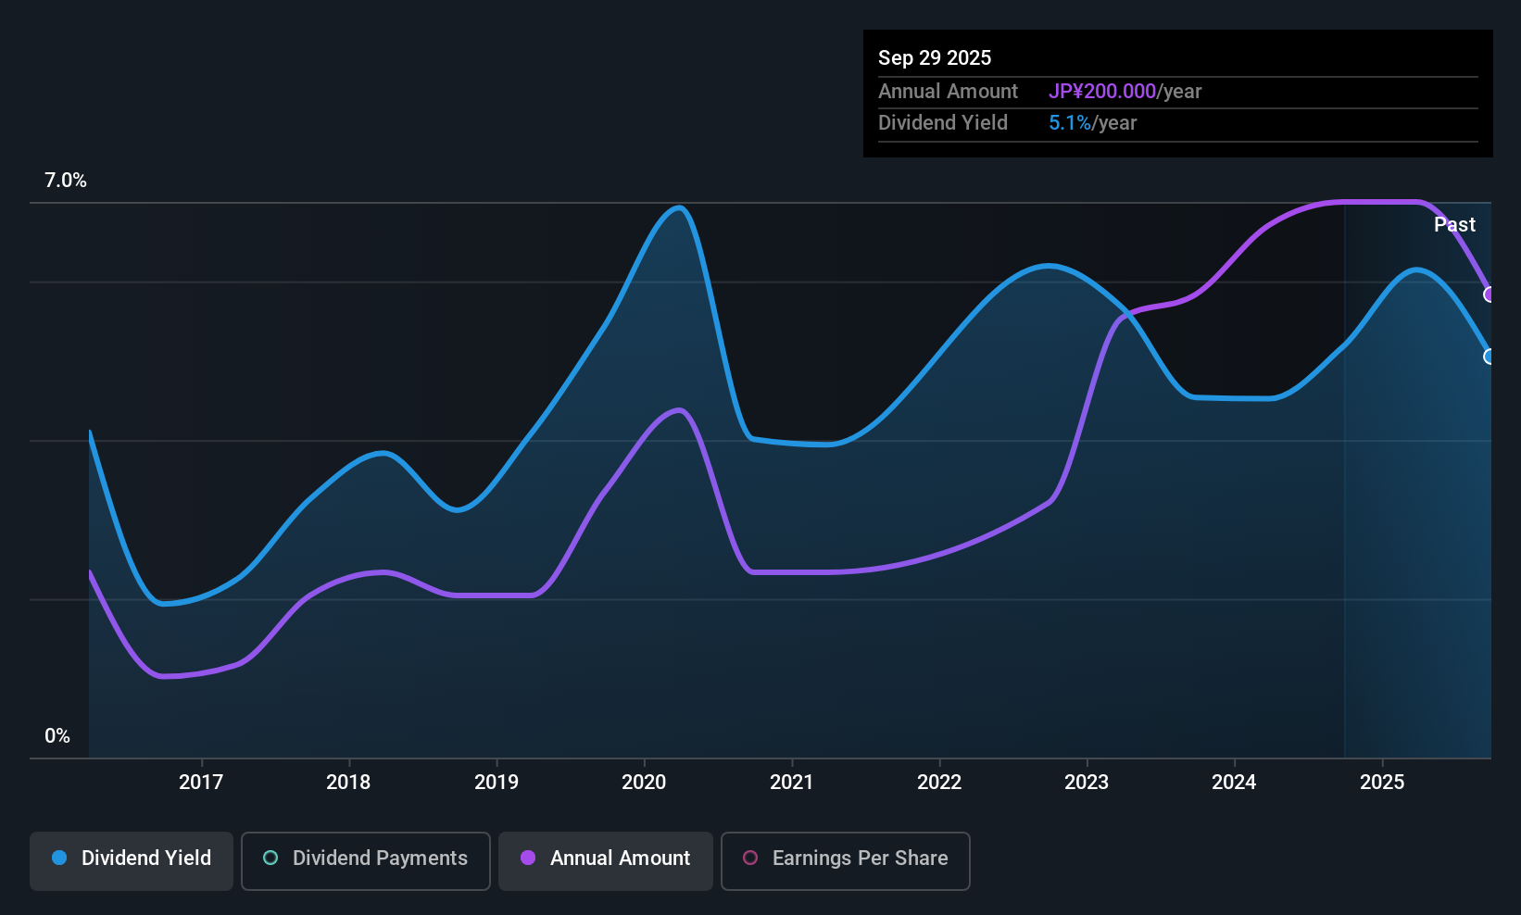This screenshot has width=1521, height=915.
Task: Click the Sep 29 2025 tooltip date
Action: [x=935, y=58]
